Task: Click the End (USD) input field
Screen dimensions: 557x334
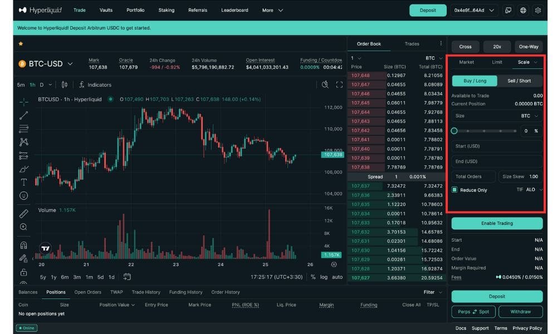Action: (497, 161)
